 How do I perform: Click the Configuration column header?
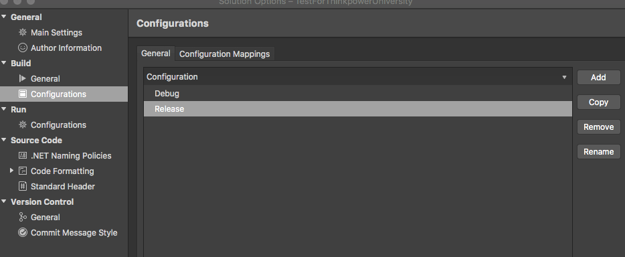(x=358, y=76)
